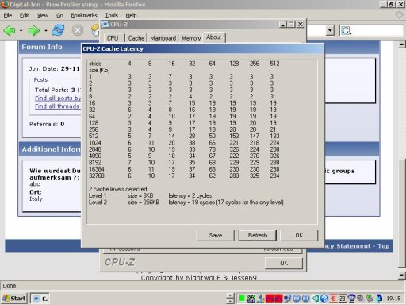Screen dimensions: 406x305
Task: Click the network computers tray icon
Action: click(287, 299)
